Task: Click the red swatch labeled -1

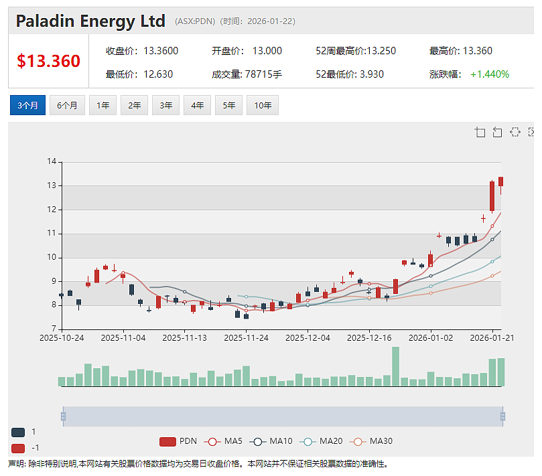Action: pyautogui.click(x=18, y=449)
